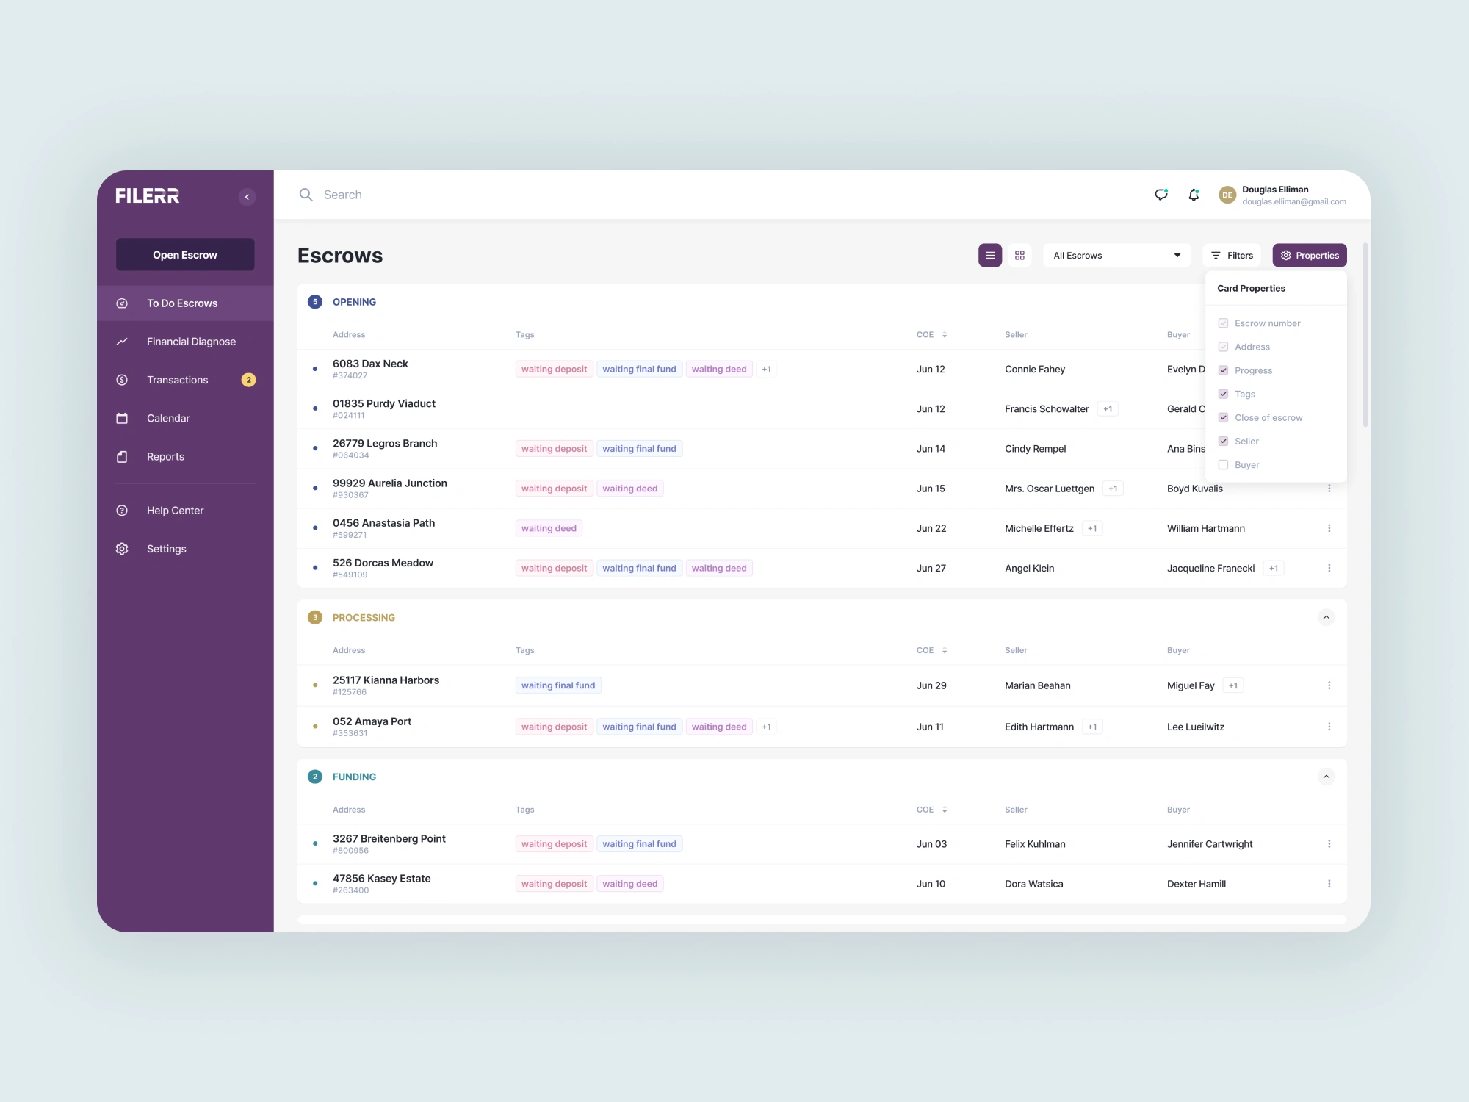Collapse the sidebar with the chevron button
Screen dimensions: 1469x1102
(247, 197)
